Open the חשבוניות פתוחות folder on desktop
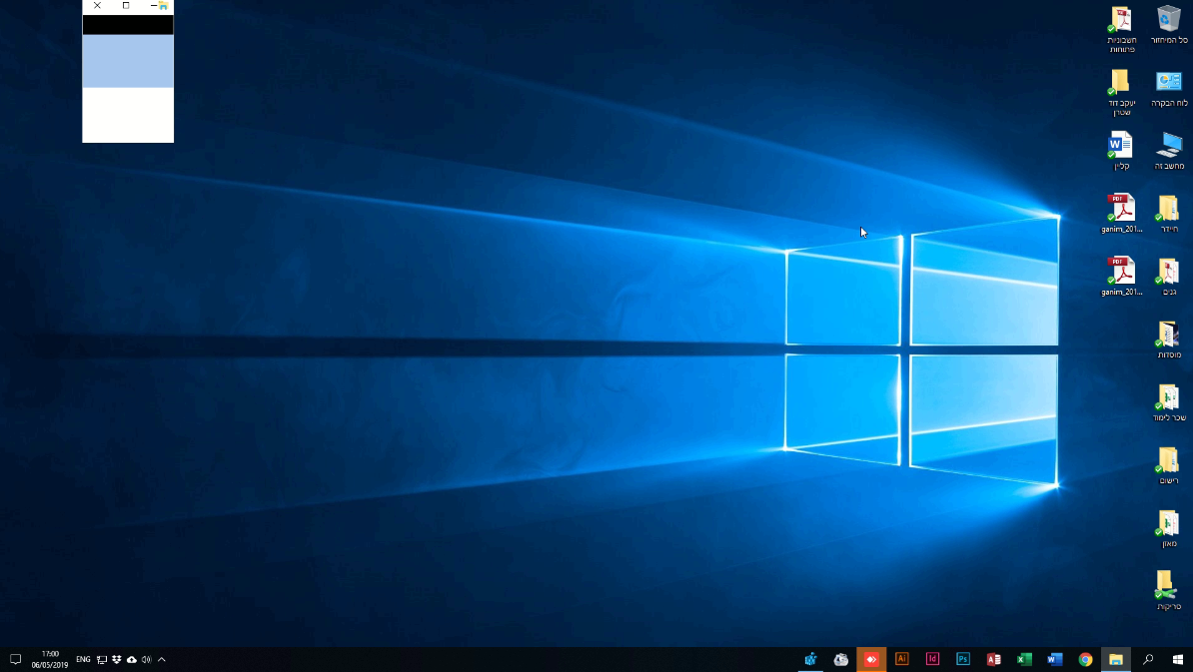Image resolution: width=1193 pixels, height=672 pixels. coord(1121,29)
